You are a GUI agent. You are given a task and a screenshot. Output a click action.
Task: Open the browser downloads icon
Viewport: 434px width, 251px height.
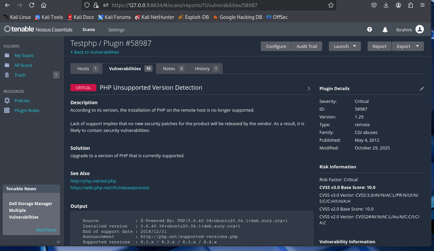pyautogui.click(x=386, y=5)
